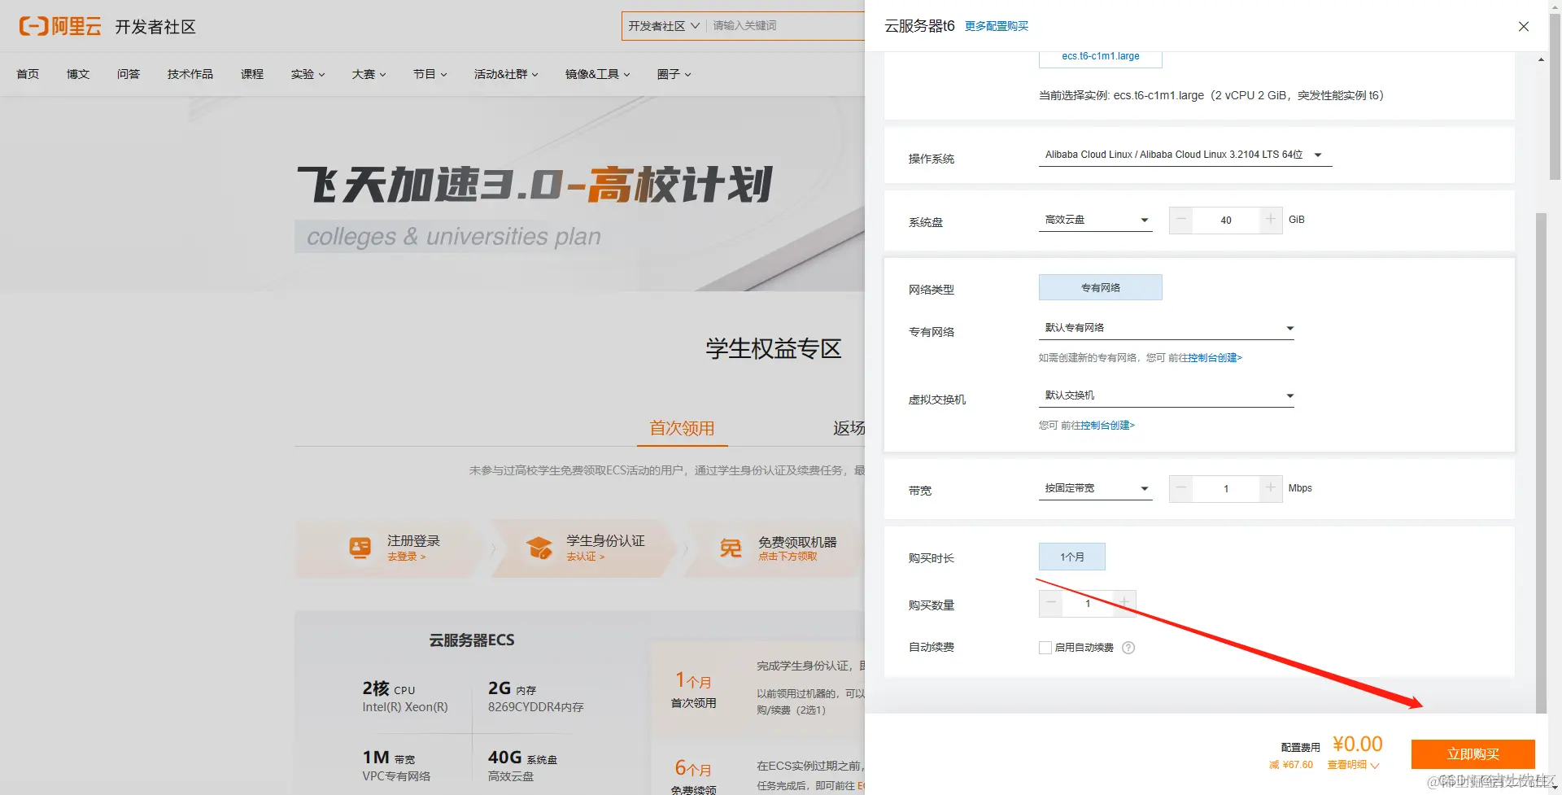Increase system disk size with plus stepper
Viewport: 1562px width, 795px height.
point(1270,220)
